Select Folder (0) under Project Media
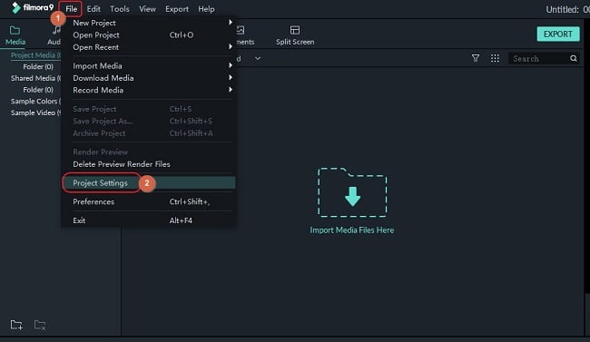Viewport: 590px width, 342px height. pyautogui.click(x=38, y=66)
